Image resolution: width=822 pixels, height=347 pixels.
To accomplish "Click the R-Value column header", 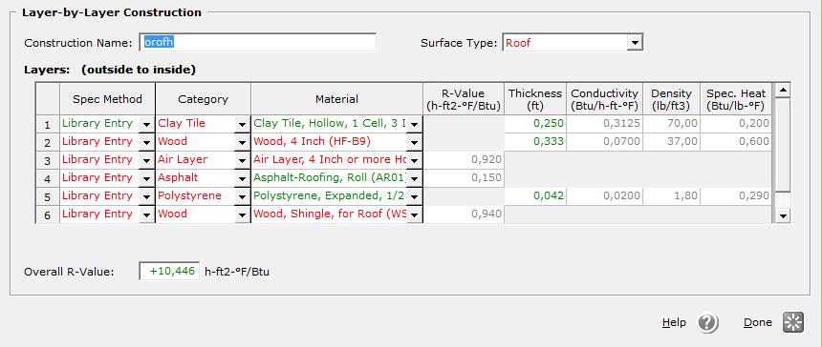I will point(464,99).
